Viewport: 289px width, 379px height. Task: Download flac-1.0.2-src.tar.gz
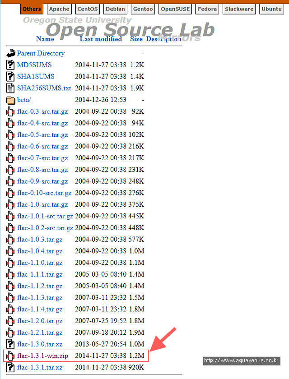tap(45, 228)
